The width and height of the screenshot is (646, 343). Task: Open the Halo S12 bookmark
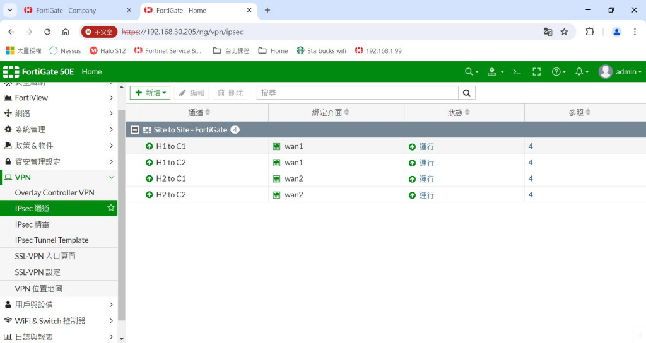[107, 50]
